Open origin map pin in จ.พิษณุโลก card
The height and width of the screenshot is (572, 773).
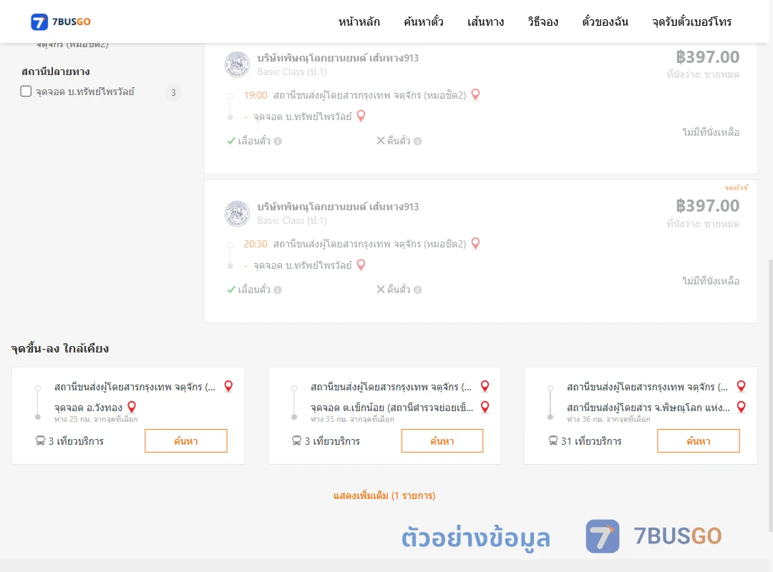[x=741, y=386]
